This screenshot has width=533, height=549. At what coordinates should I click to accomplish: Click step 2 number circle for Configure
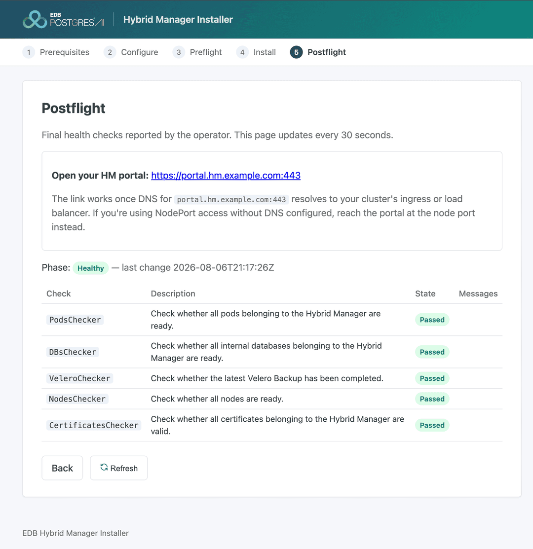click(x=110, y=52)
